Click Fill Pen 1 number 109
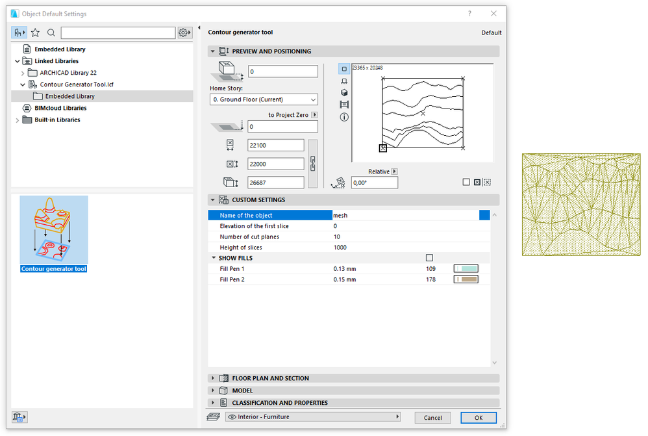 [430, 269]
